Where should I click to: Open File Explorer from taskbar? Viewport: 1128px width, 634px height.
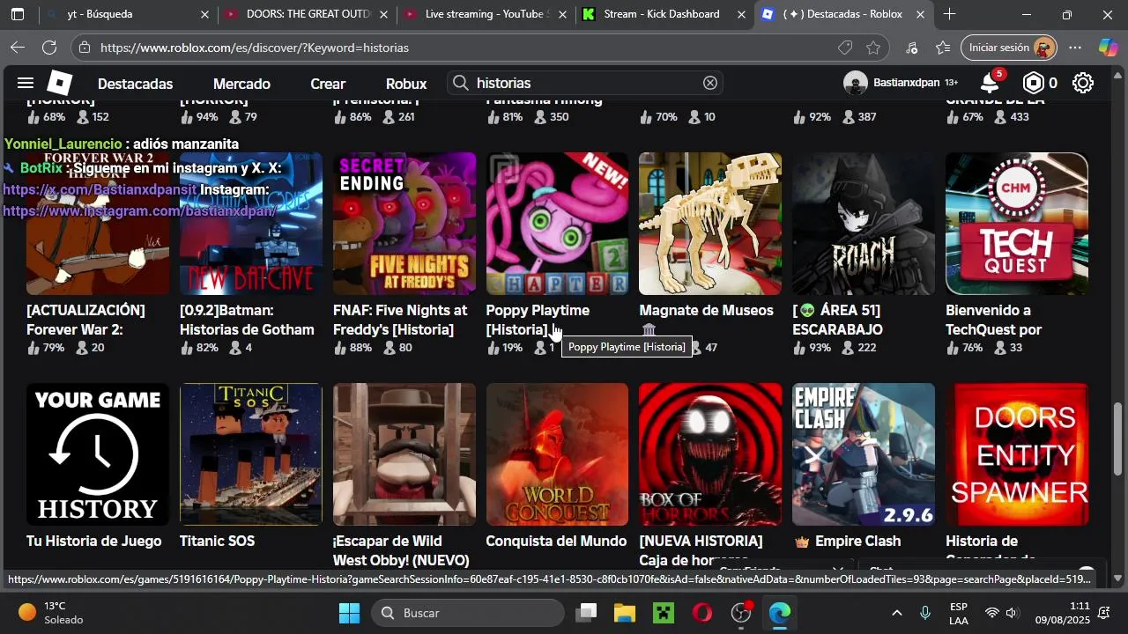(624, 613)
